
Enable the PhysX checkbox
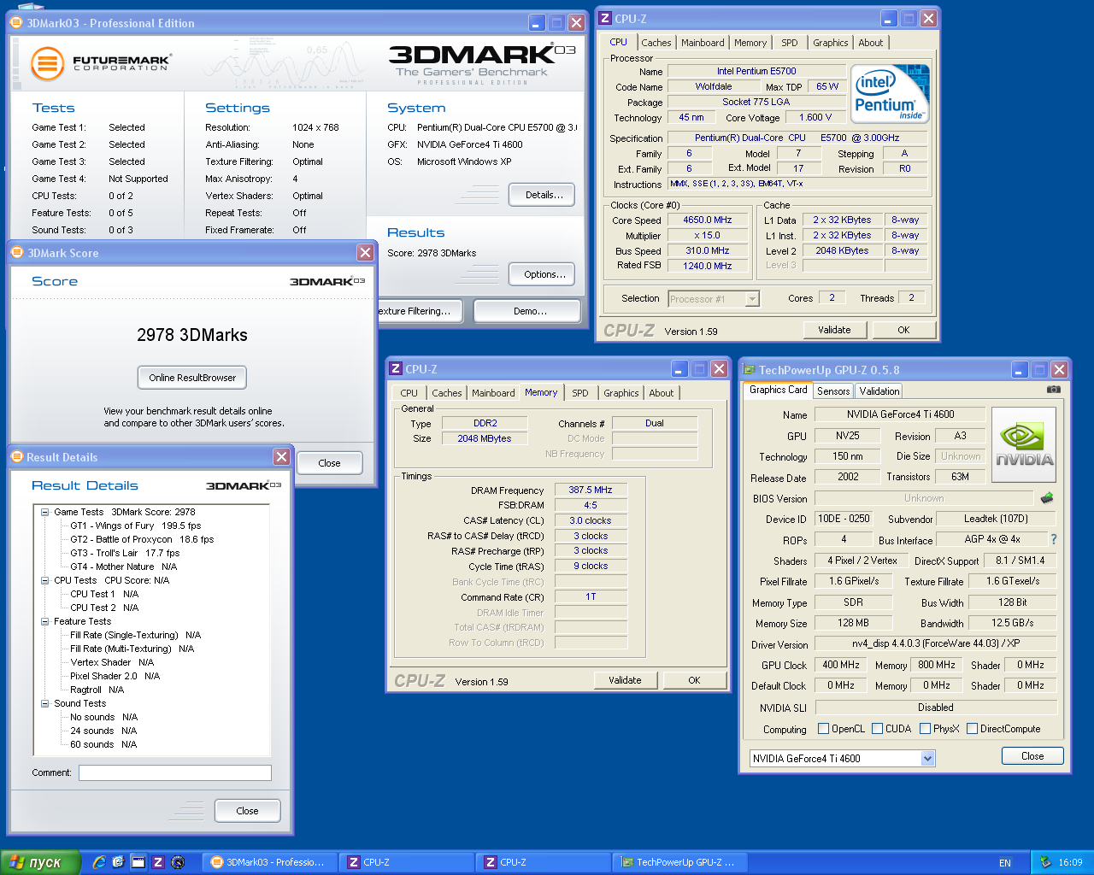coord(925,729)
